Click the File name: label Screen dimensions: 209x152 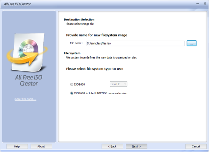(x=76, y=43)
